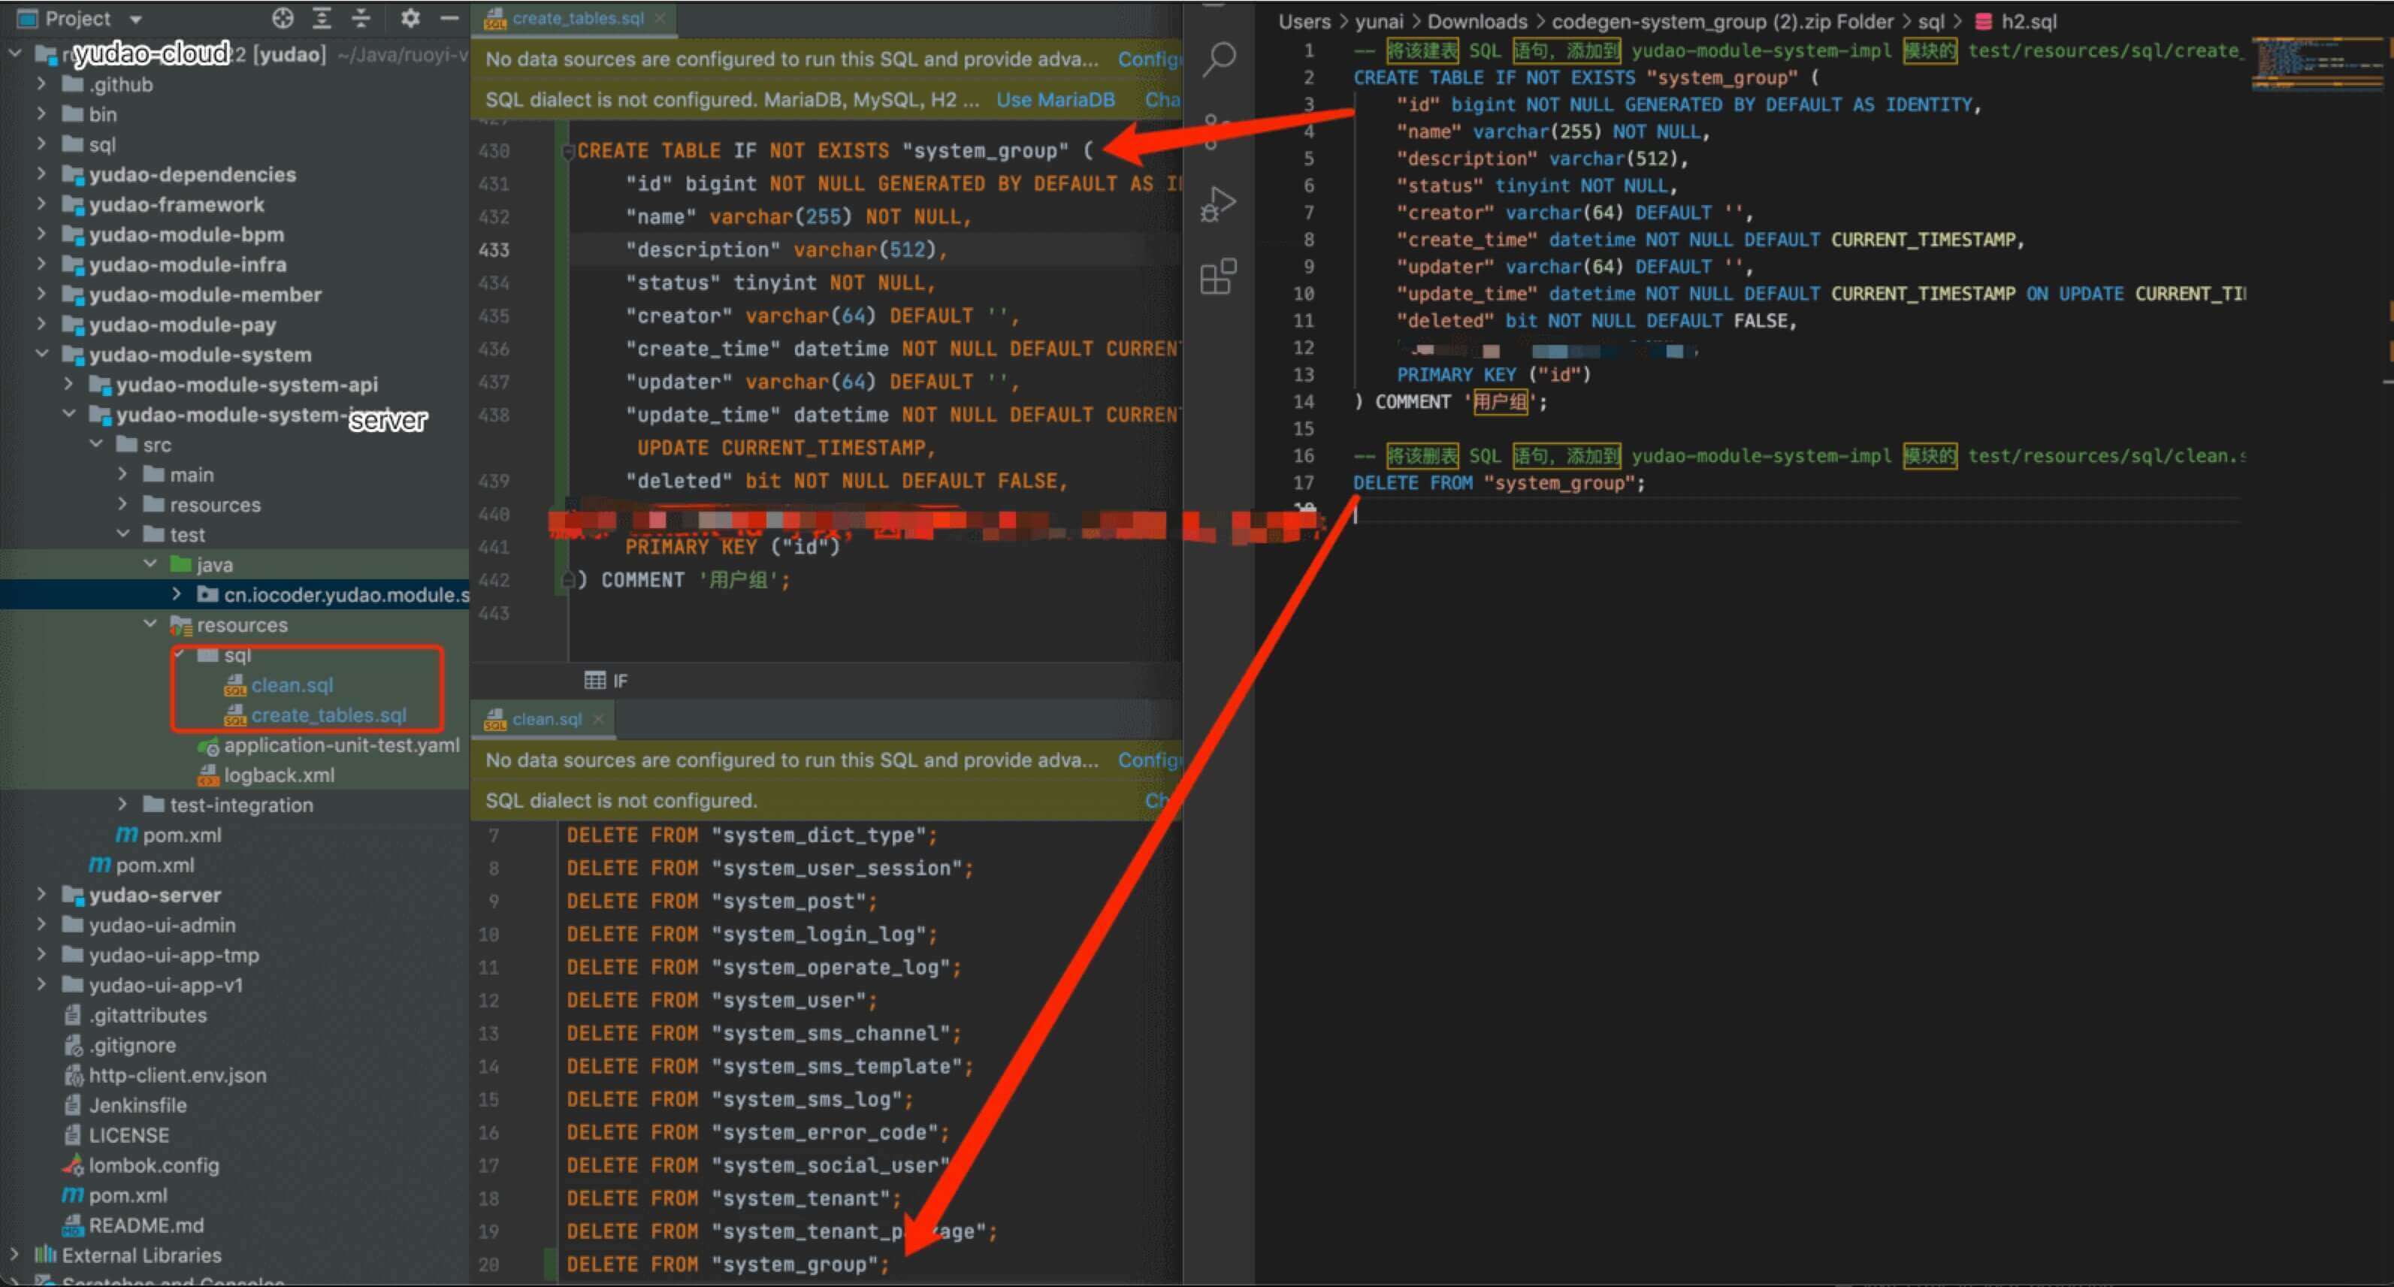Hide the Project panel with minus icon

tap(449, 17)
